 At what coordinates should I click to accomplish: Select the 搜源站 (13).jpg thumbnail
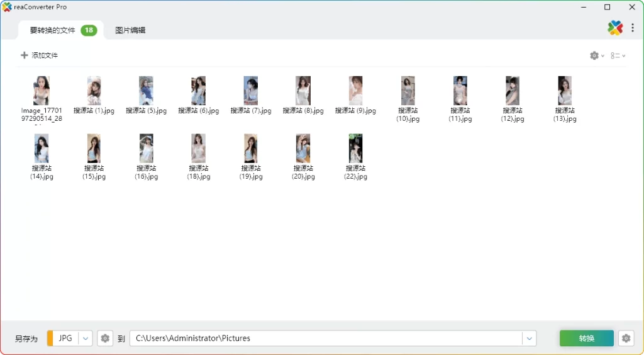point(565,91)
